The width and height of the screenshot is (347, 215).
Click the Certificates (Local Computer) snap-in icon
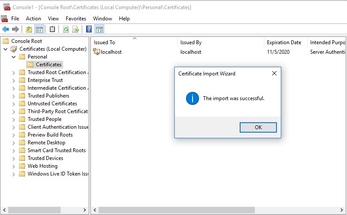[x=14, y=49]
